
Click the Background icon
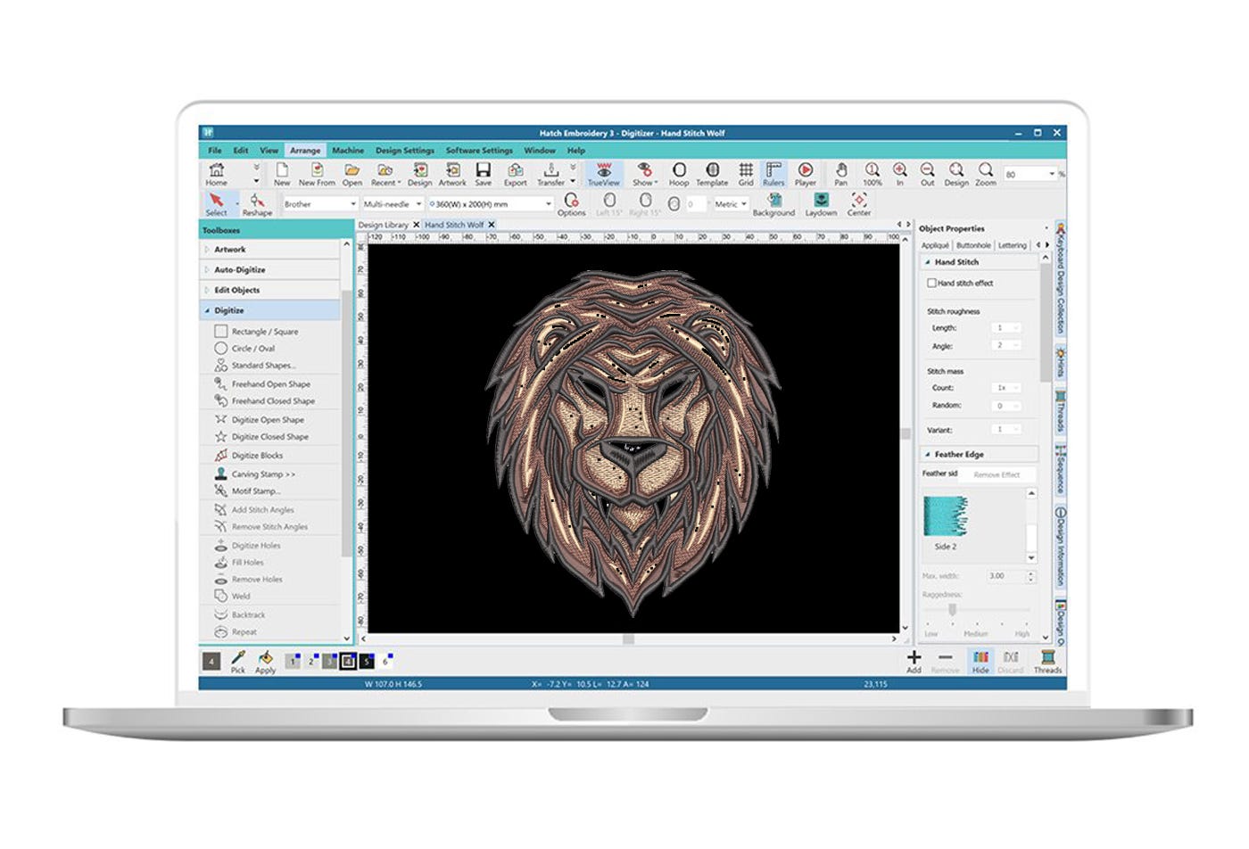click(x=773, y=203)
